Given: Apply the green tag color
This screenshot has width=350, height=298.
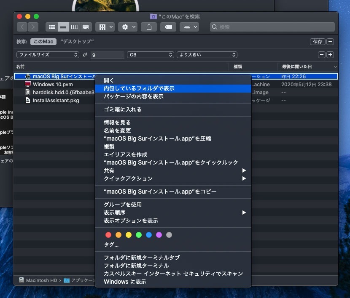Looking at the screenshot, I should click(139, 235).
